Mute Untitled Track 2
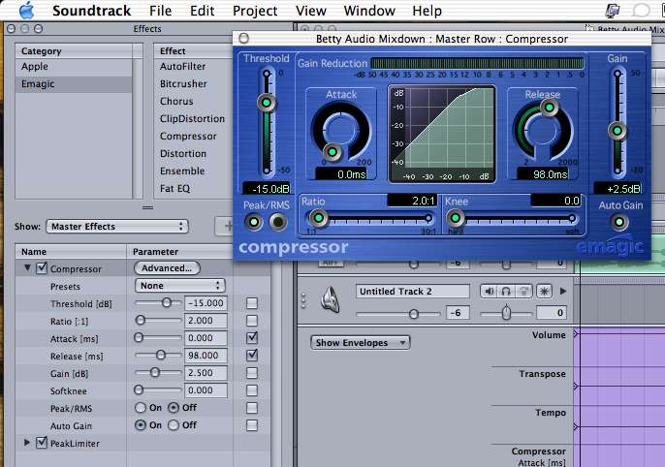665x467 pixels. point(489,291)
